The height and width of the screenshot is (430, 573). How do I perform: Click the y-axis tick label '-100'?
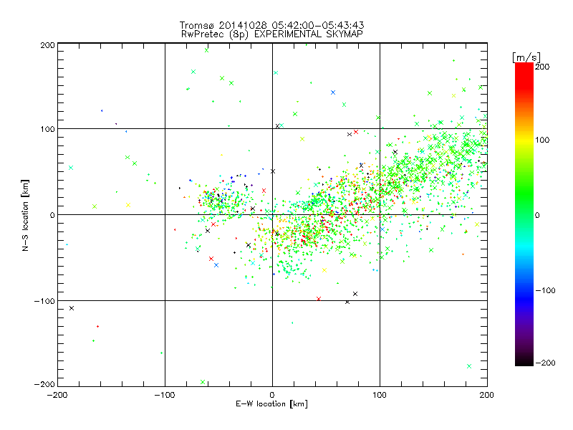point(44,301)
